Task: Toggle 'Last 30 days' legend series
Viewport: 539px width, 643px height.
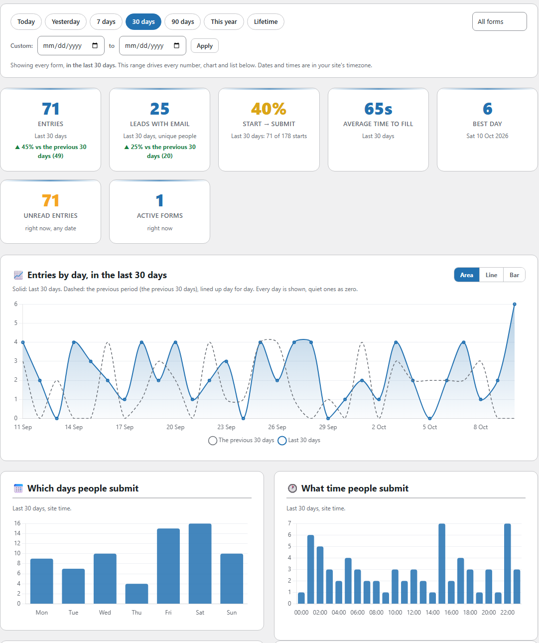Action: coord(299,441)
